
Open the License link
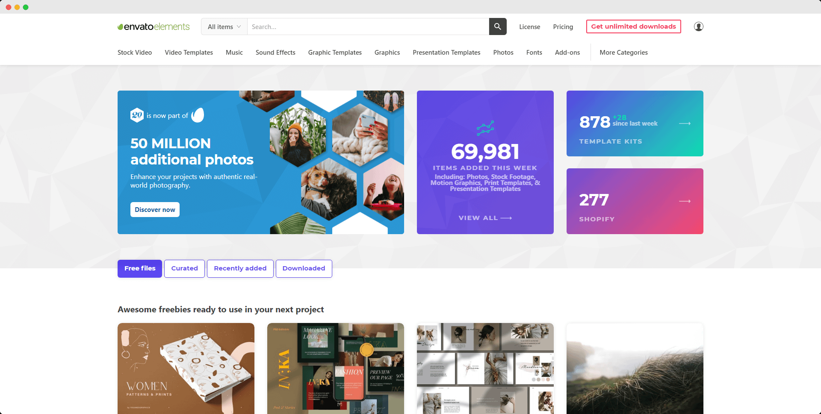click(x=529, y=26)
